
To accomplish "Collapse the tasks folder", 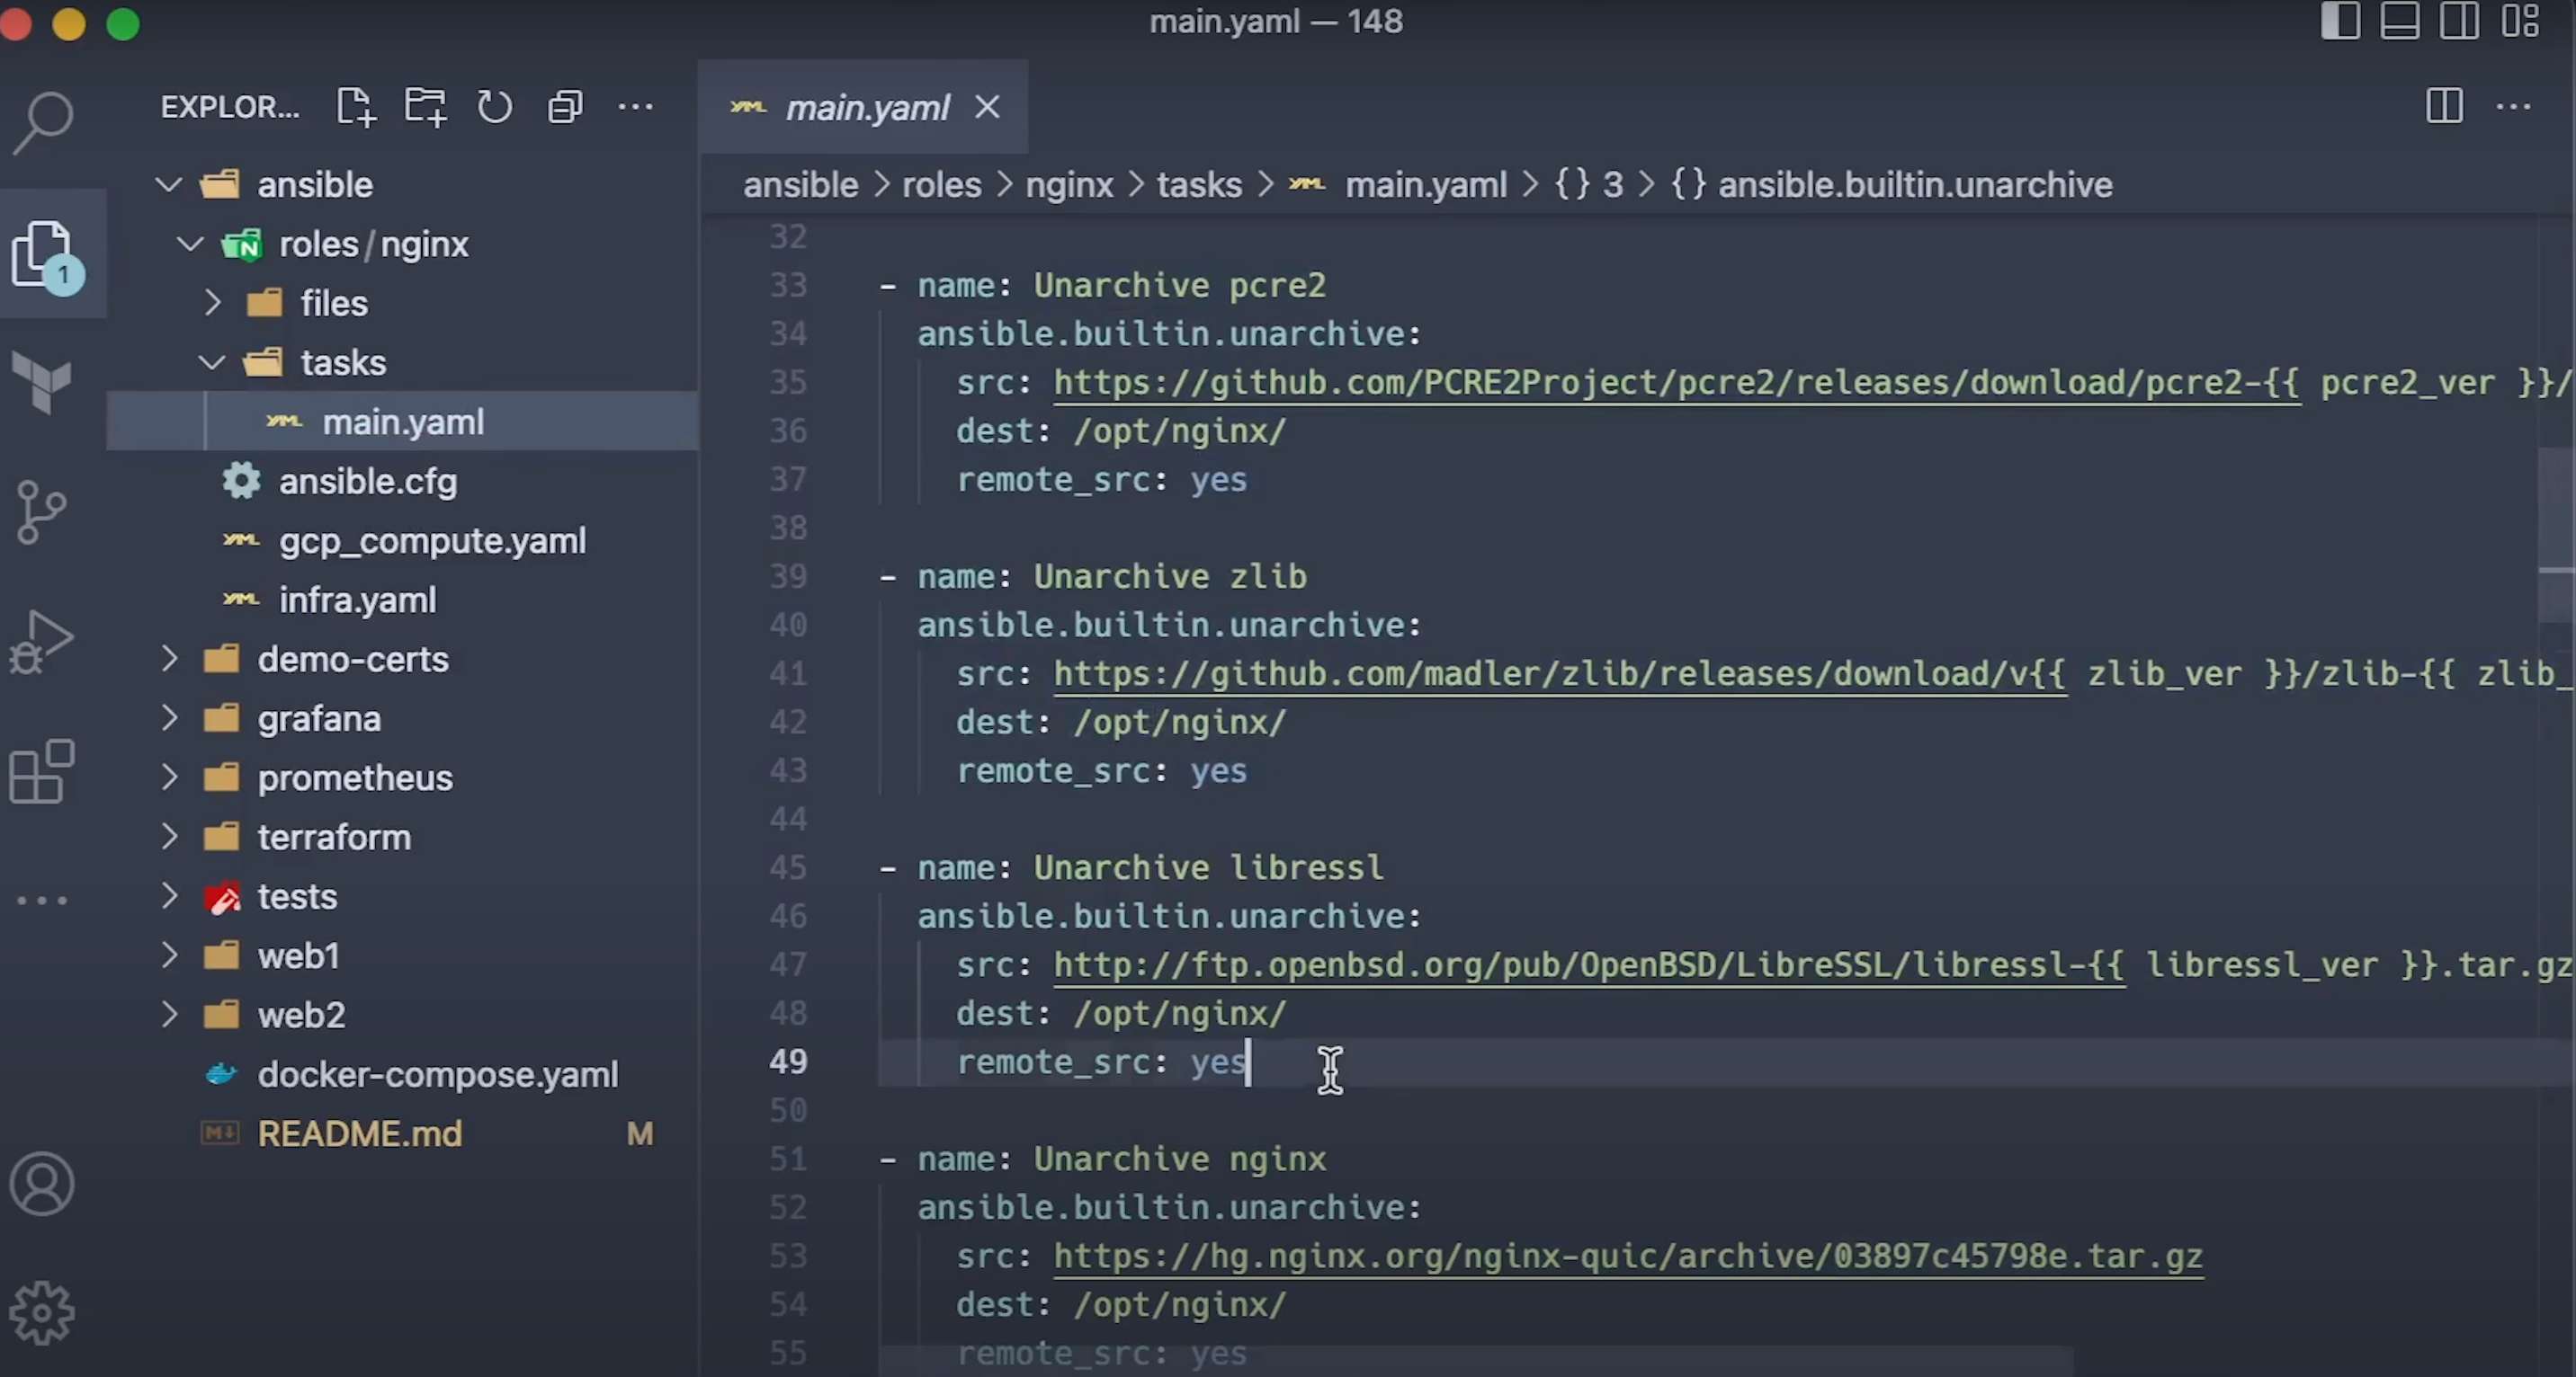I will tap(343, 361).
